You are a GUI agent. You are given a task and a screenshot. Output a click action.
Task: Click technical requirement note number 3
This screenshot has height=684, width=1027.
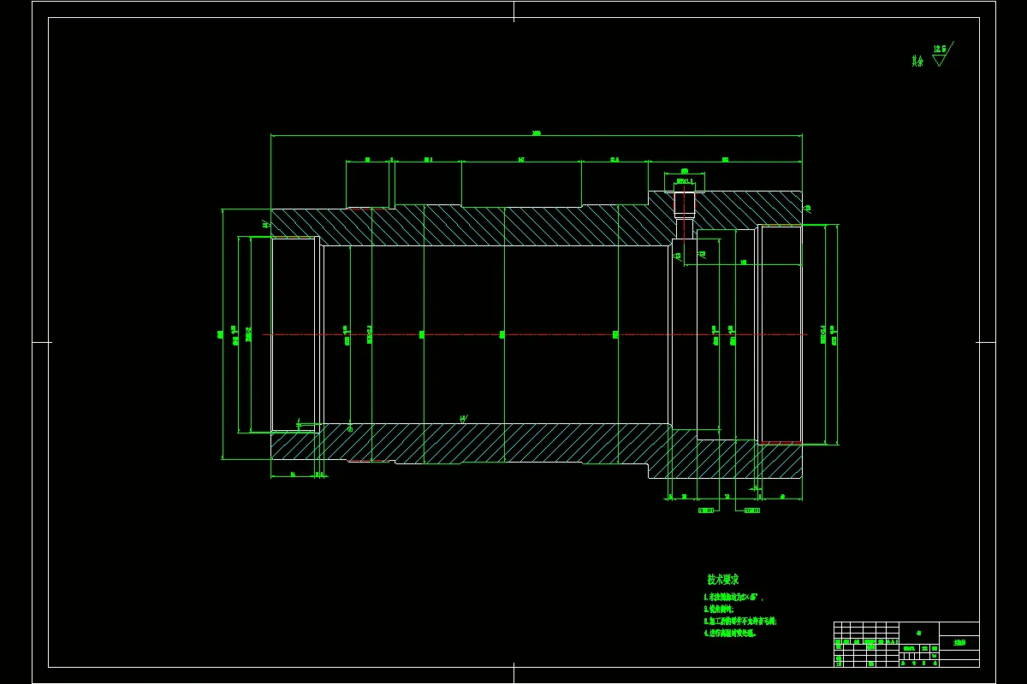(x=740, y=622)
